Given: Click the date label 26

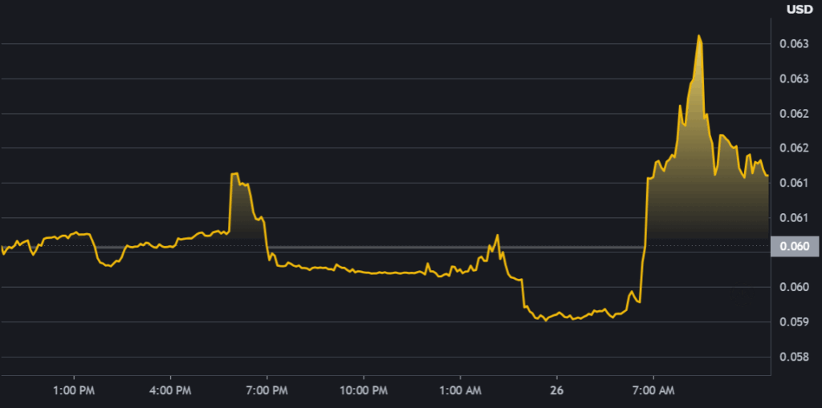Looking at the screenshot, I should pyautogui.click(x=557, y=390).
